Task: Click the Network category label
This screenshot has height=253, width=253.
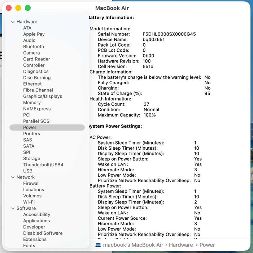Action: (26, 177)
